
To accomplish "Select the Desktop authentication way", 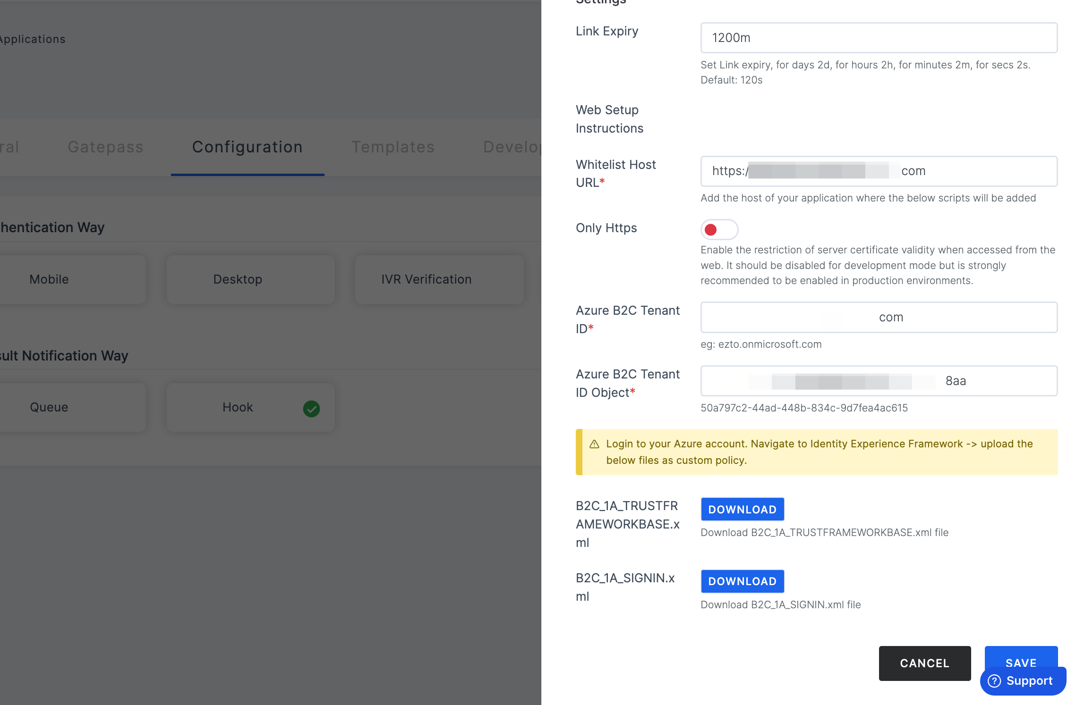I will coord(251,279).
